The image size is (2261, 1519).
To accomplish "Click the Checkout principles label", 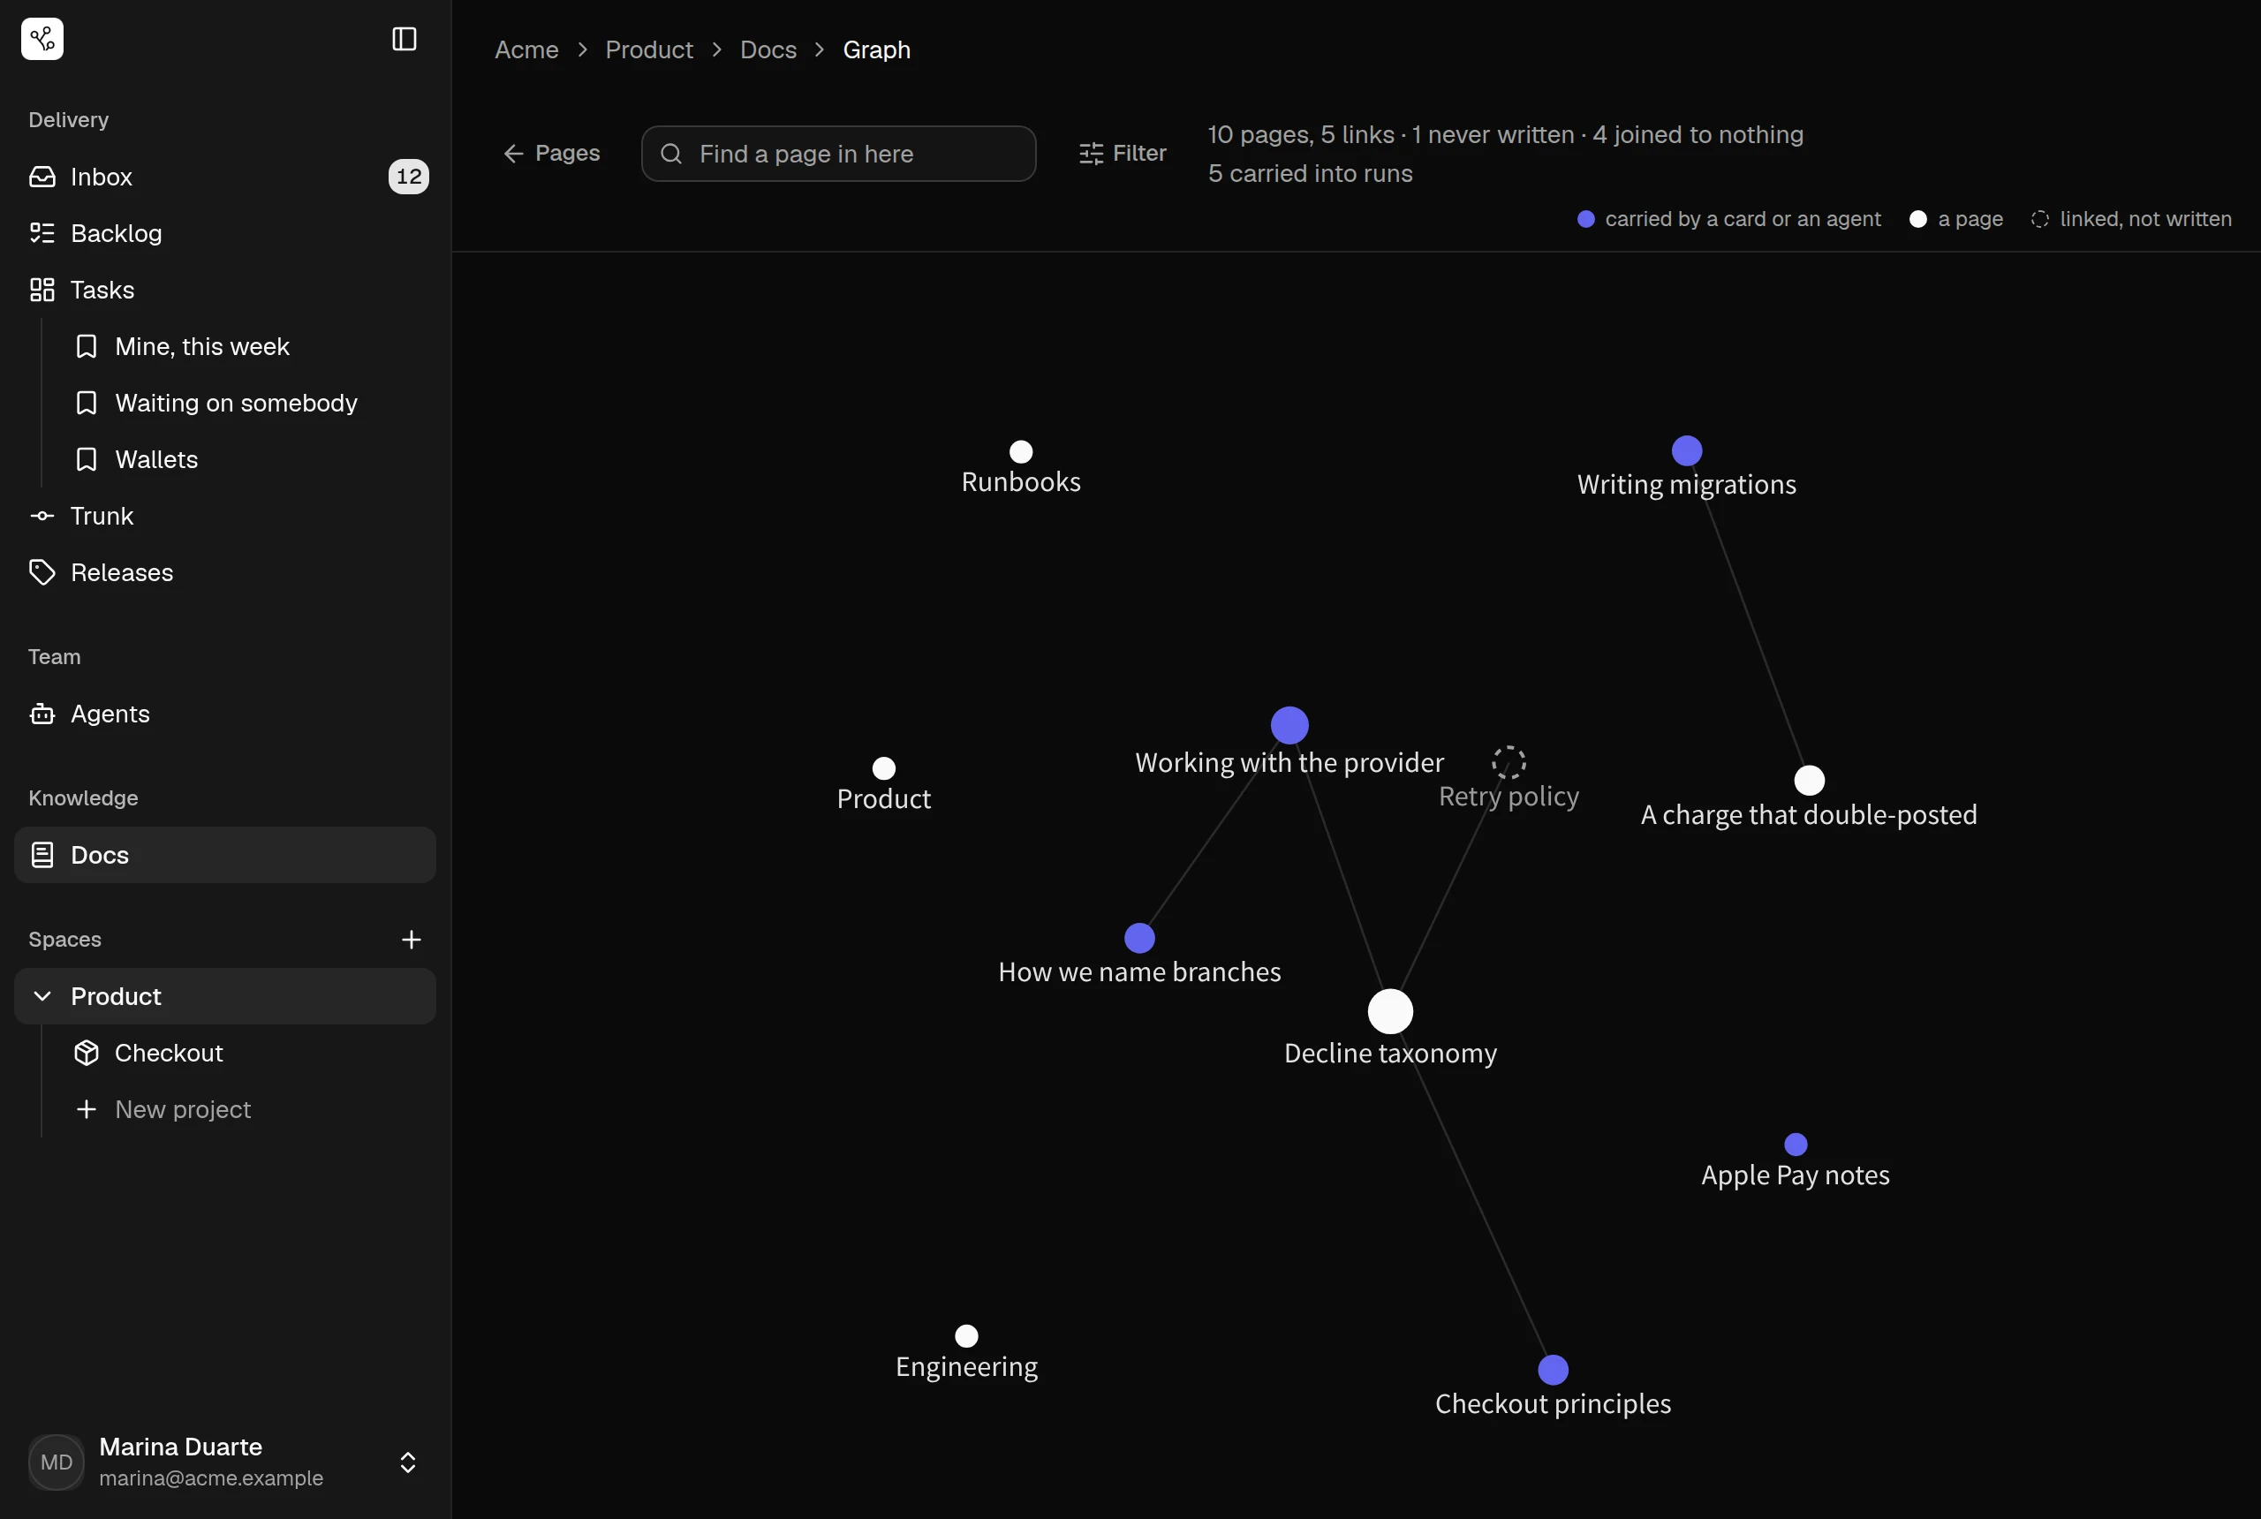I will point(1553,1405).
